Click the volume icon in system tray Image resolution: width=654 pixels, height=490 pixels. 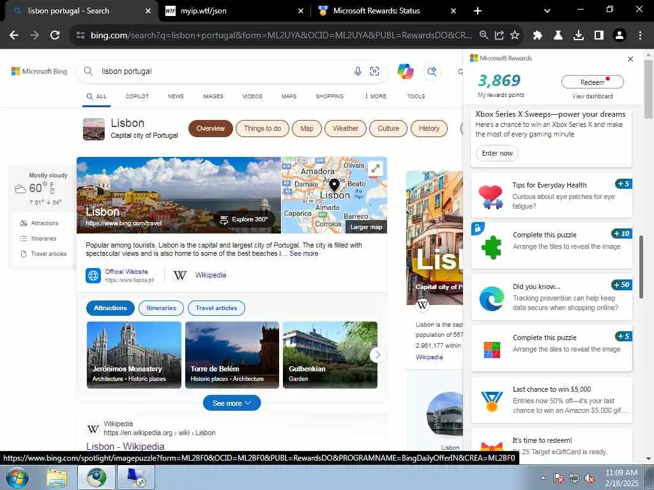[589, 479]
